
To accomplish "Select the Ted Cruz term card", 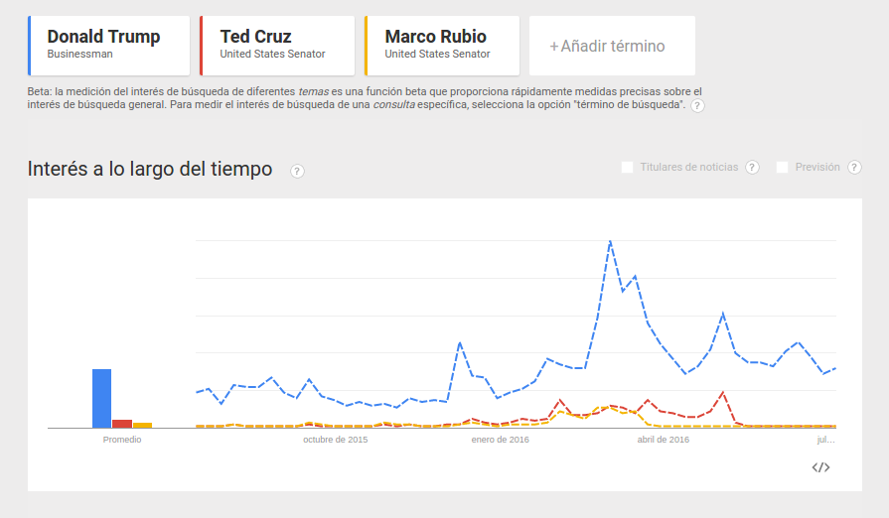I will pyautogui.click(x=277, y=46).
